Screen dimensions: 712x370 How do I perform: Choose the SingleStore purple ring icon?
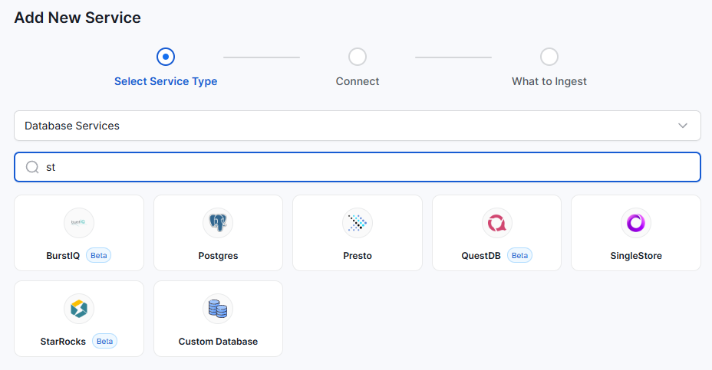(x=636, y=223)
